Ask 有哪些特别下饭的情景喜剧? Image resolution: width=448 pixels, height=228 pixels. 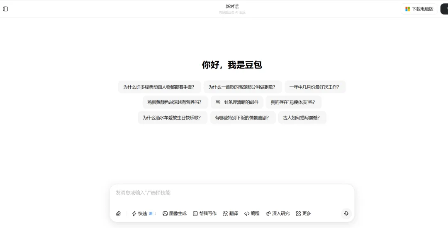click(243, 118)
